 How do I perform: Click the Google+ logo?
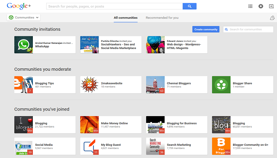coord(19,6)
